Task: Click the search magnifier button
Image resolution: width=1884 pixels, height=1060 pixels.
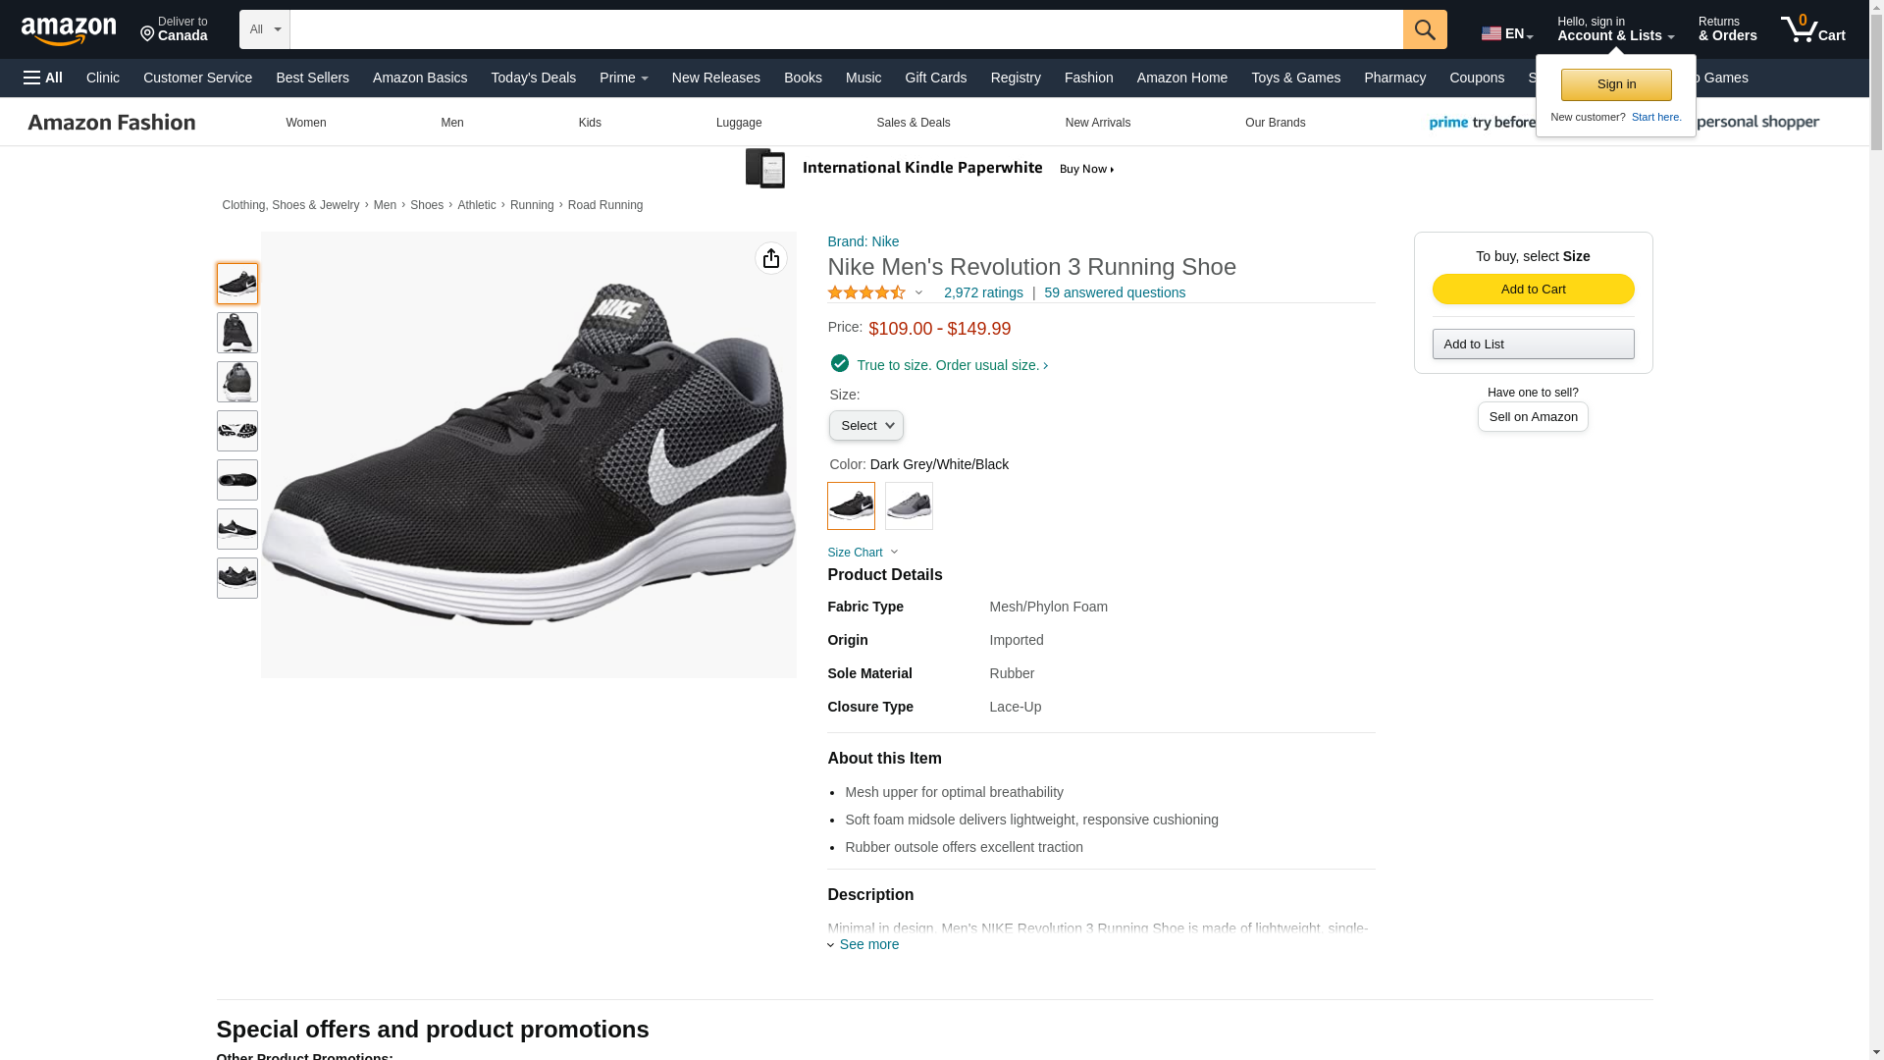Action: click(1424, 29)
